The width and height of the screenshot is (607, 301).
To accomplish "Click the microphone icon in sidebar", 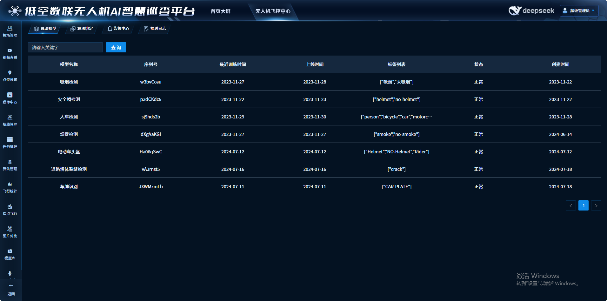I will pyautogui.click(x=10, y=273).
